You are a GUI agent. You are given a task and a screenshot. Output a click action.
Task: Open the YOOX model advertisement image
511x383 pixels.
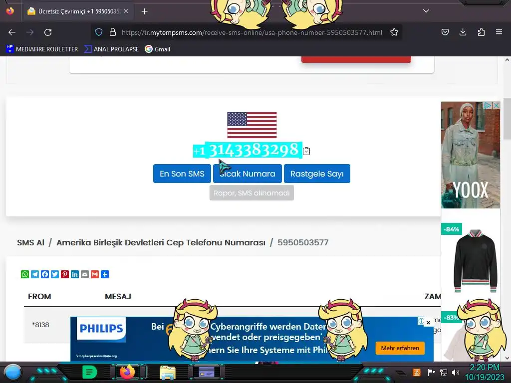[470, 155]
